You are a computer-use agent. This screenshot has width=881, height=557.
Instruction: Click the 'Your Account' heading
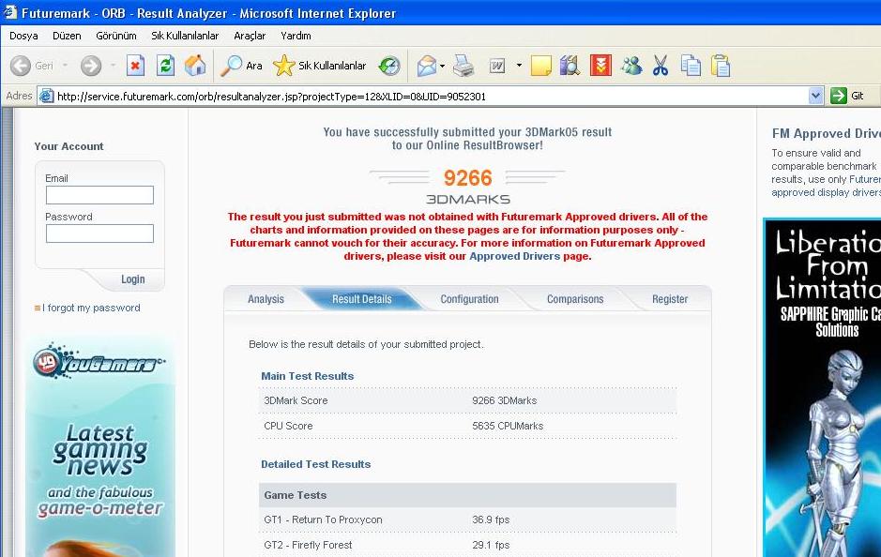68,146
